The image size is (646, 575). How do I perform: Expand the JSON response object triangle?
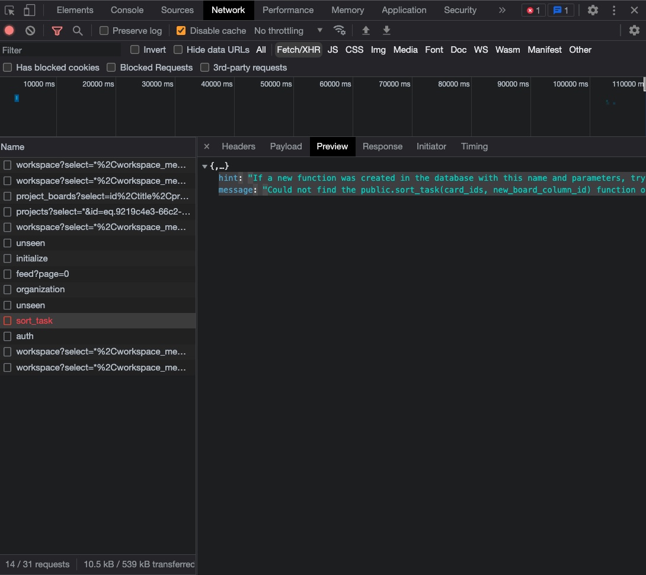point(204,167)
